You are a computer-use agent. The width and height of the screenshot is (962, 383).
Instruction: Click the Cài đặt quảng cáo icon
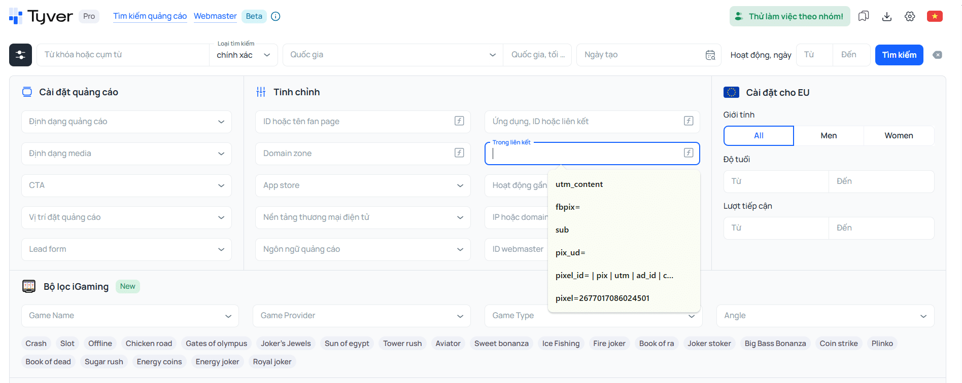tap(27, 92)
